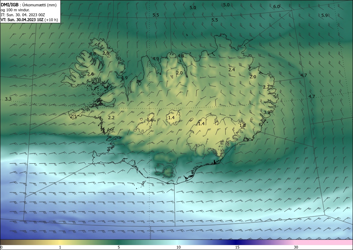Select the 'og 100 m vindur.' subtitle text
This screenshot has width=353, height=250.
15,10
